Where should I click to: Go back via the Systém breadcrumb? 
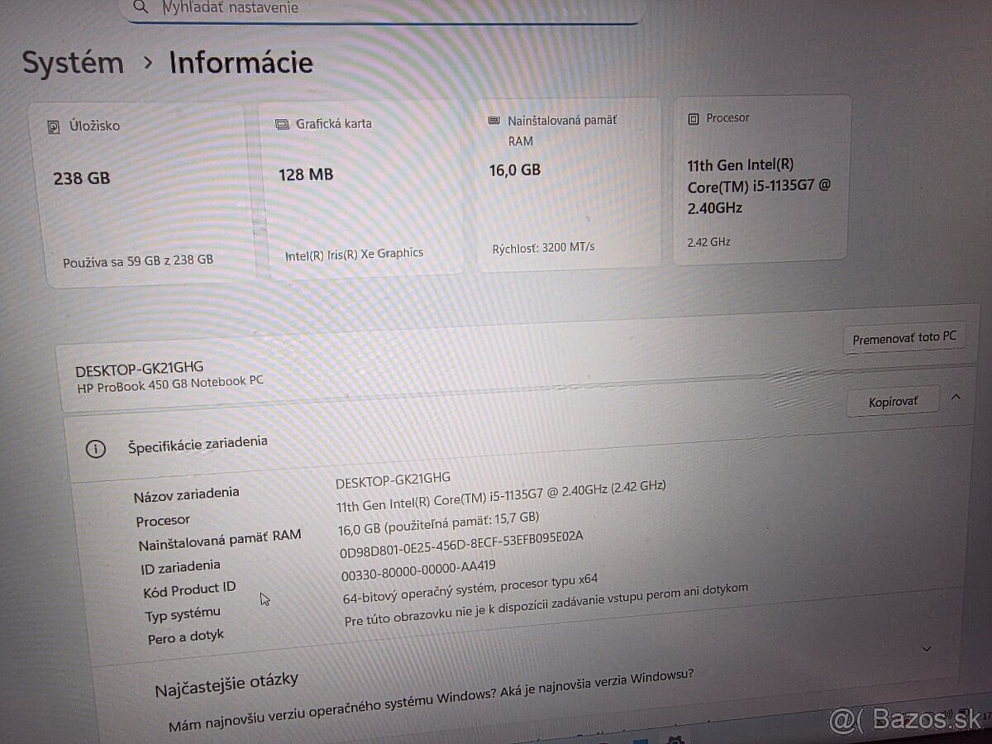(72, 62)
